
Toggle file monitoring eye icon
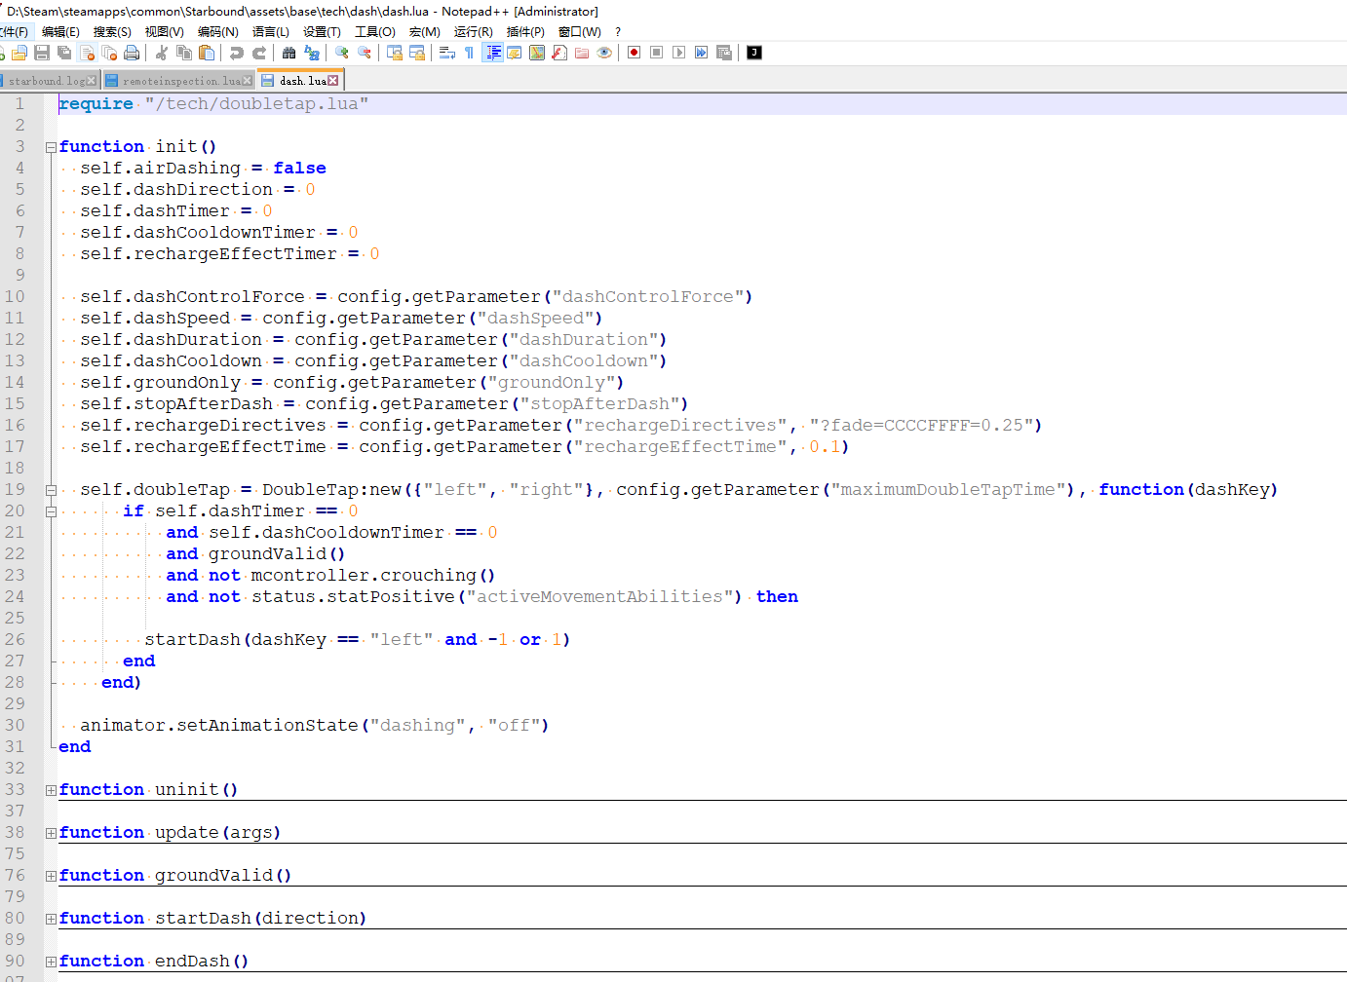[604, 53]
